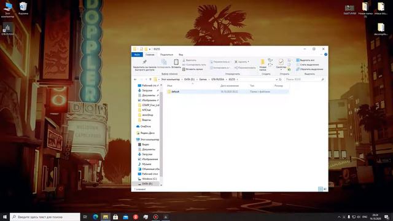393x221 pixels.
Task: Launch Microsoft Edge from the taskbar
Action: pyautogui.click(x=96, y=217)
